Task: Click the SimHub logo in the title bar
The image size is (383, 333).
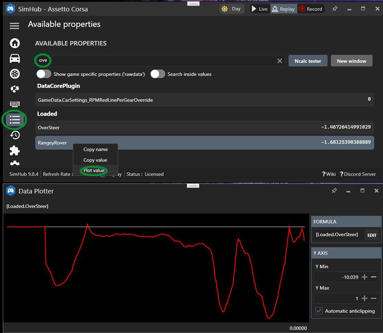Action: pyautogui.click(x=10, y=9)
